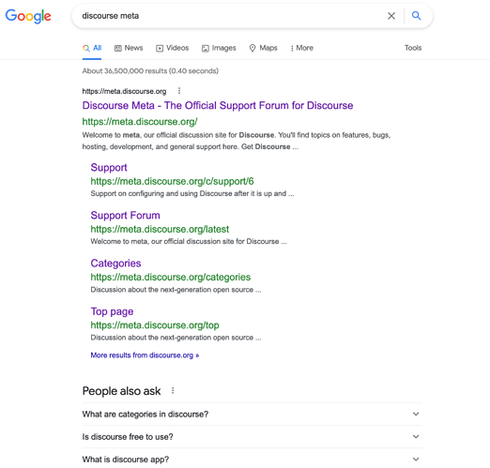490x468 pixels.
Task: Click the search field containing discourse meta
Action: tap(228, 16)
